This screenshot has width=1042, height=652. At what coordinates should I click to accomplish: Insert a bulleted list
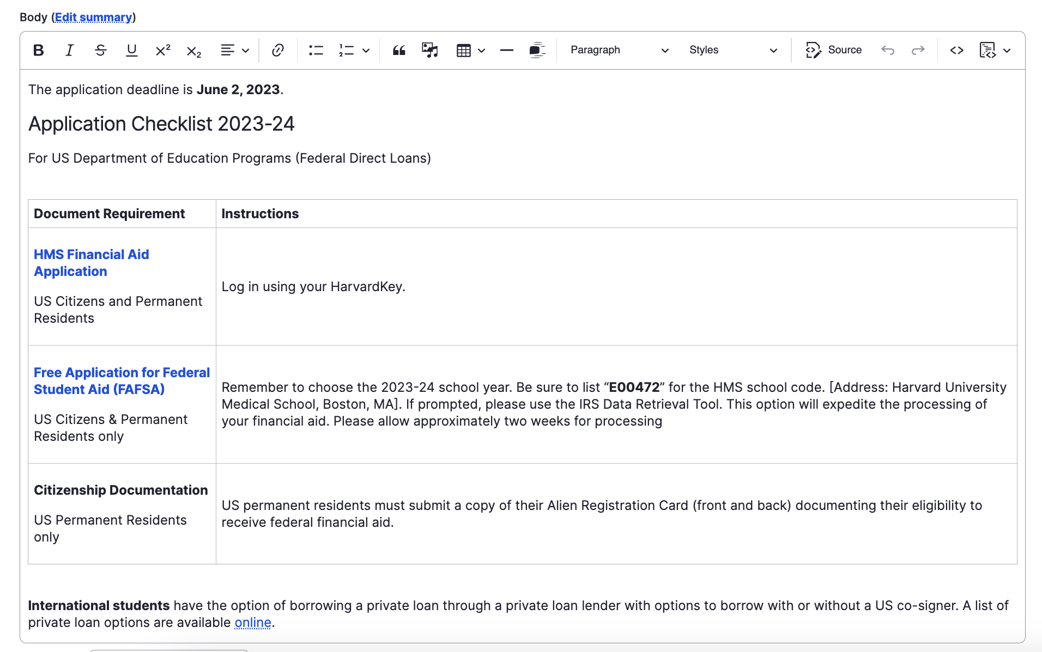coord(316,50)
